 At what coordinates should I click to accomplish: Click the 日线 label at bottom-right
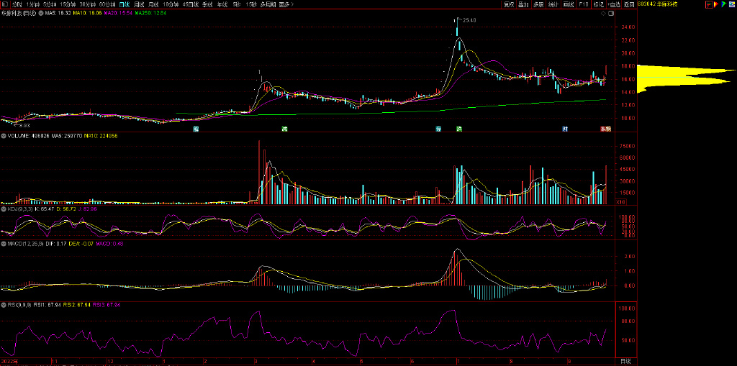coord(625,360)
